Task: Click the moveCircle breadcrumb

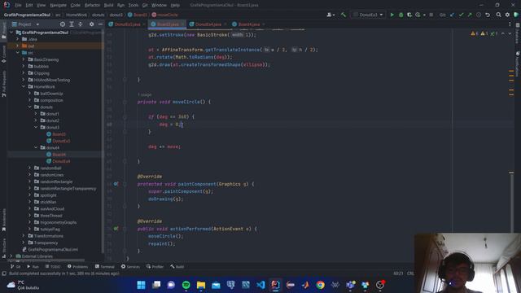Action: coord(164,15)
